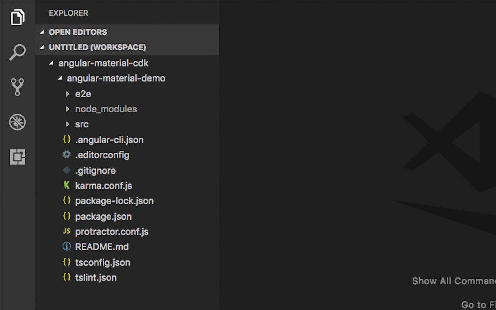The image size is (496, 310).
Task: Click the braces icon beside package-lock.json
Action: (67, 201)
